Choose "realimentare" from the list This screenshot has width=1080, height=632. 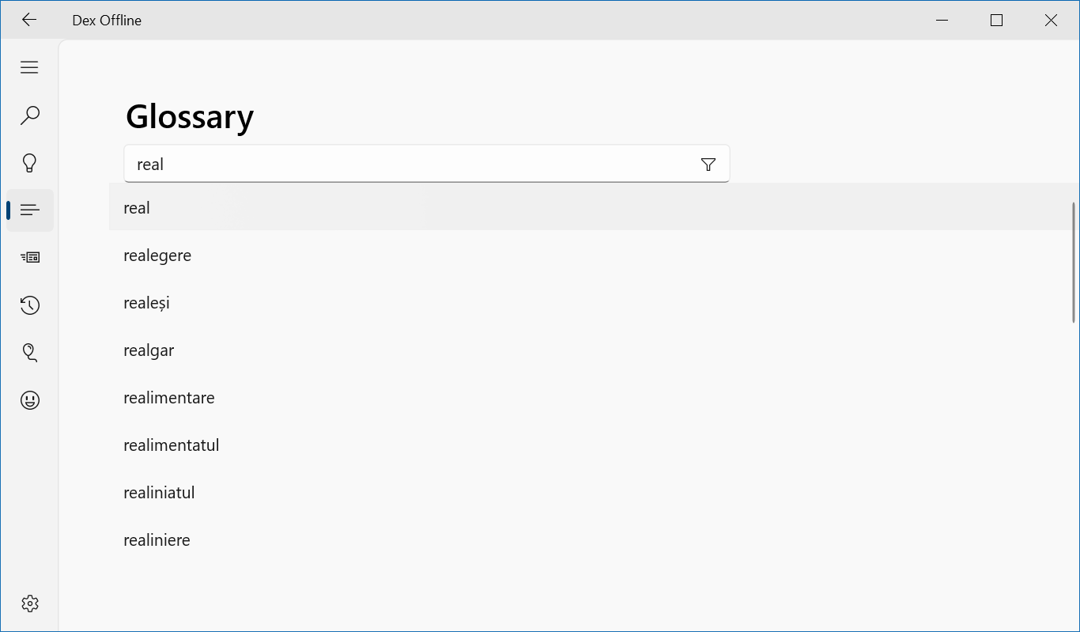(x=169, y=398)
